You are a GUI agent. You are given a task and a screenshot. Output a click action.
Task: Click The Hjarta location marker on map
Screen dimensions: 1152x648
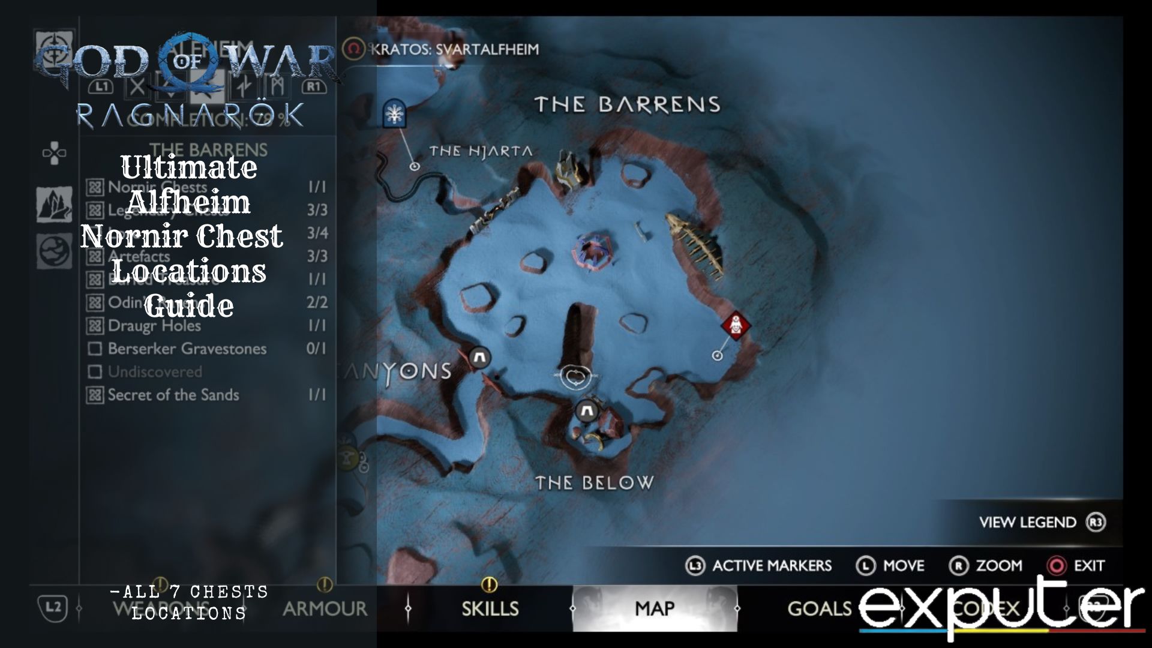click(x=414, y=167)
